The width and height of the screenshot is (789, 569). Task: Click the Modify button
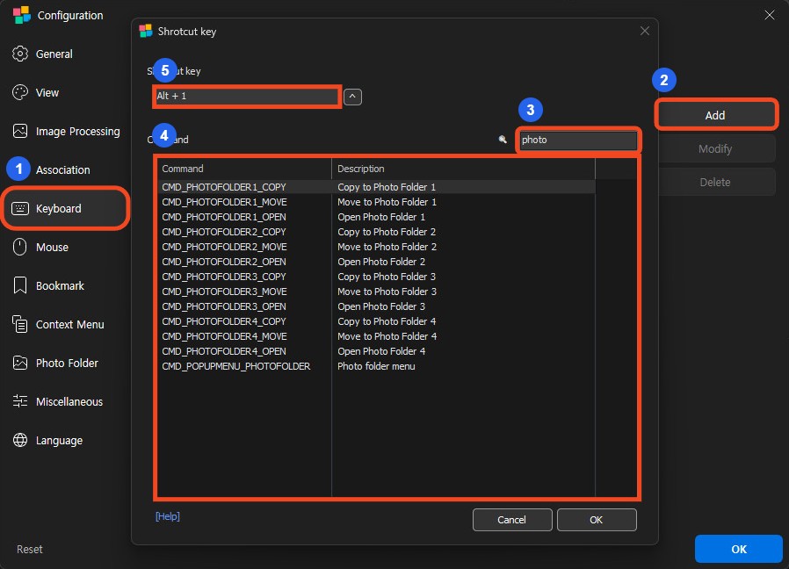[715, 149]
